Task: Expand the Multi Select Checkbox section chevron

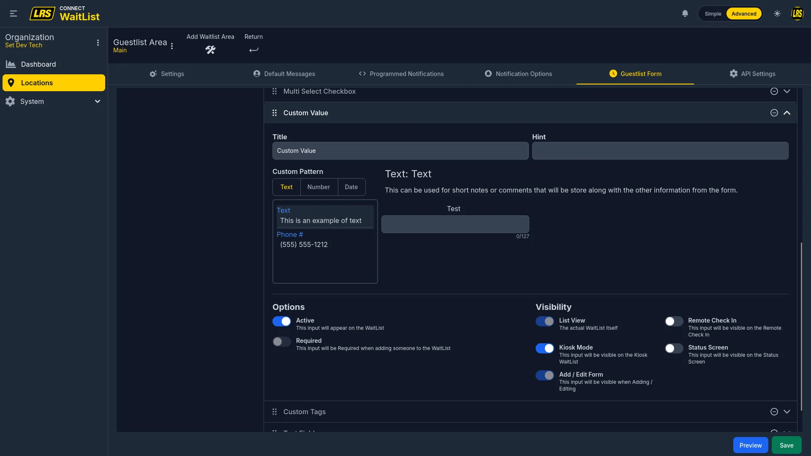Action: (787, 91)
